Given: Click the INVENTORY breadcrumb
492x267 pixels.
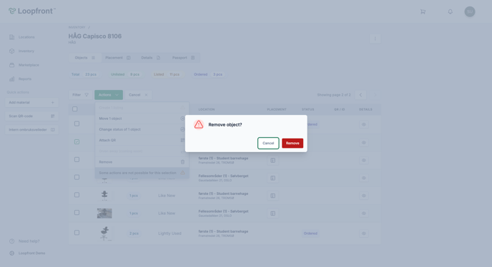Looking at the screenshot, I should point(77,28).
